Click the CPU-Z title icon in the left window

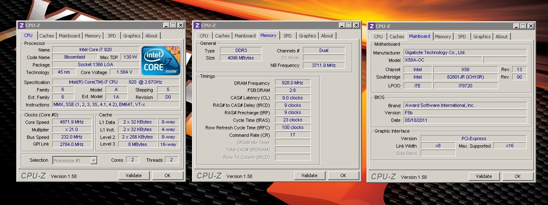pos(22,25)
